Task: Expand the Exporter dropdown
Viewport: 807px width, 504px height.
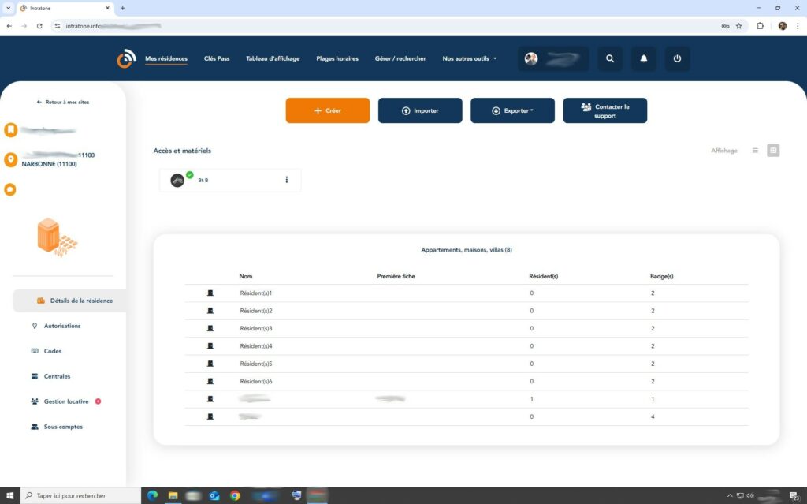Action: click(x=512, y=110)
